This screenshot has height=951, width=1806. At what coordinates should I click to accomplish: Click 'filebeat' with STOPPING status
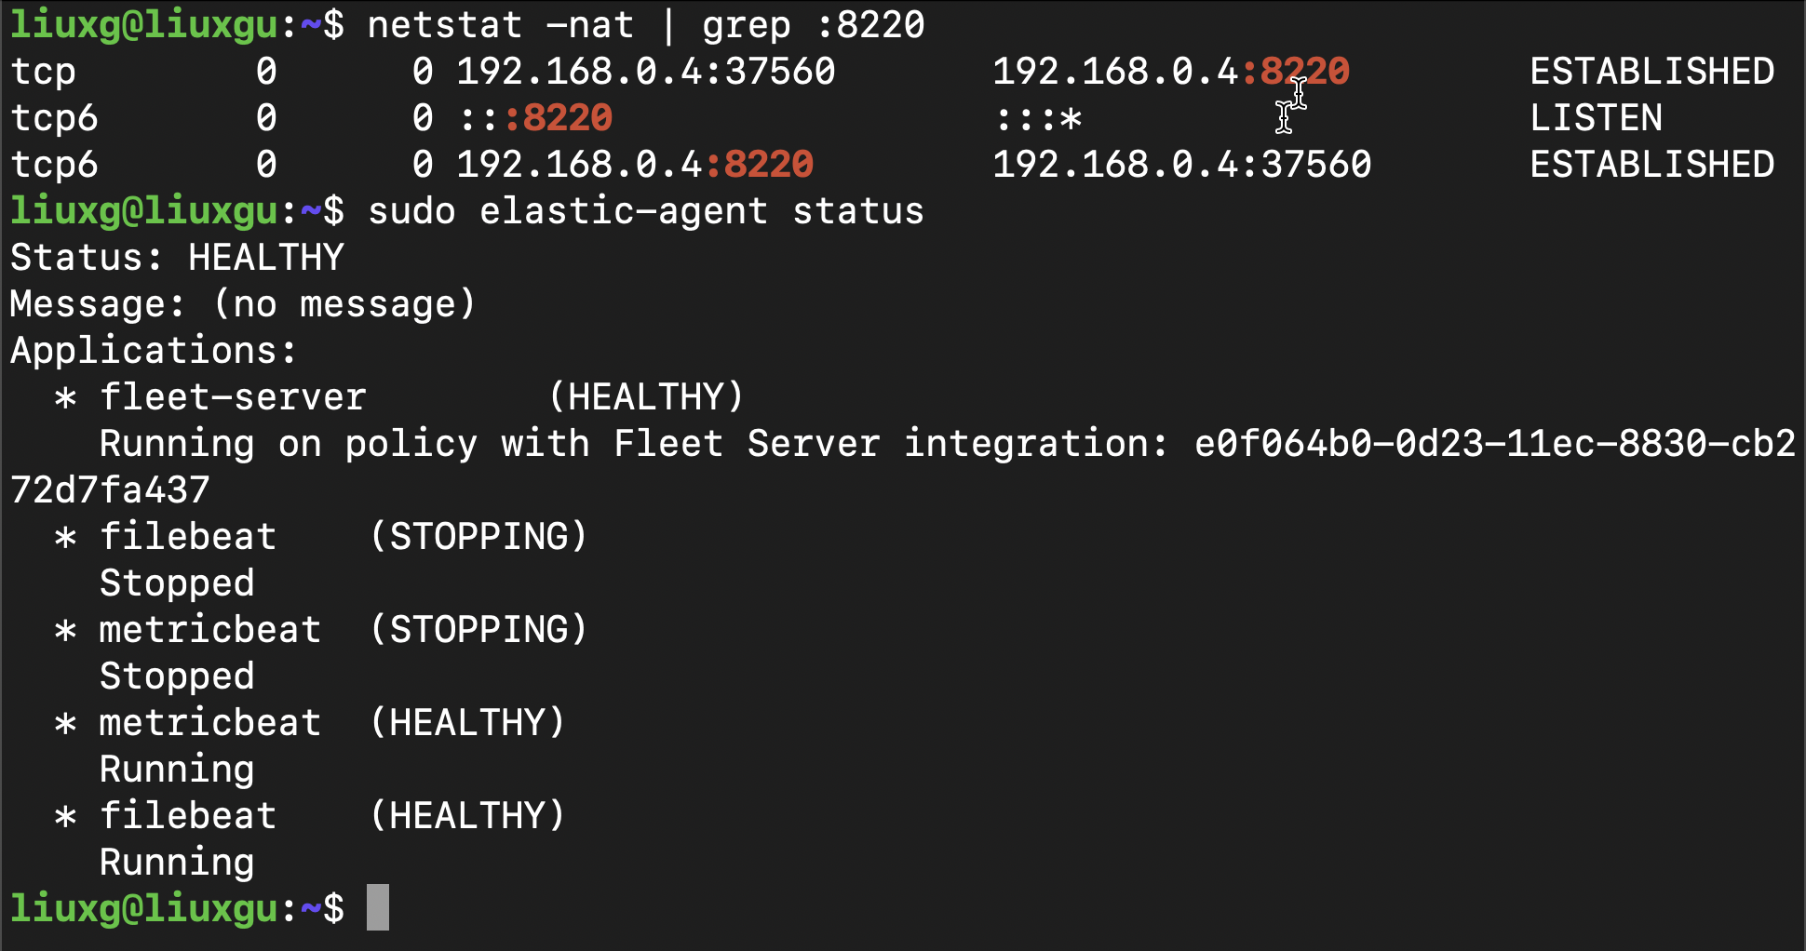point(188,537)
